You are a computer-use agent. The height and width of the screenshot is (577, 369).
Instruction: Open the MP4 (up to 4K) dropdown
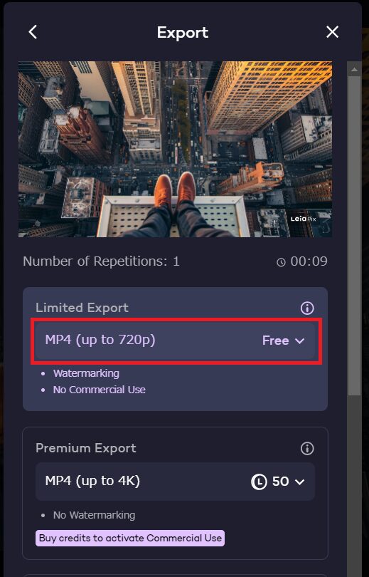click(175, 482)
